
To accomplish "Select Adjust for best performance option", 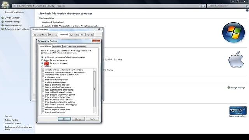I will [42, 63].
